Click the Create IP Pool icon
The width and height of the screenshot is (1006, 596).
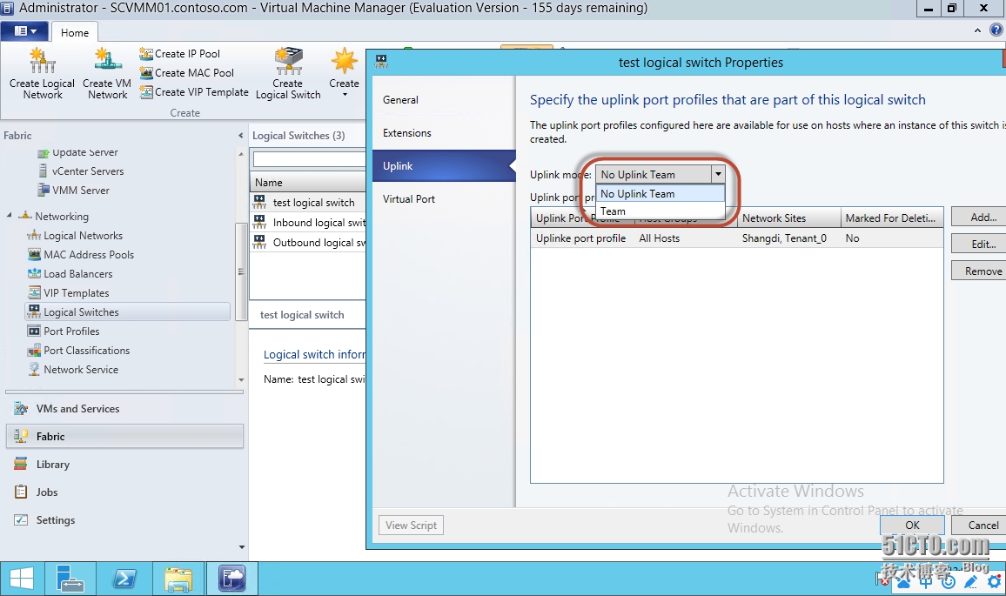(146, 54)
